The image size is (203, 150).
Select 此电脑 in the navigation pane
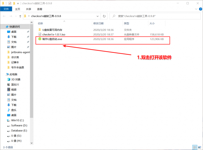(13, 74)
